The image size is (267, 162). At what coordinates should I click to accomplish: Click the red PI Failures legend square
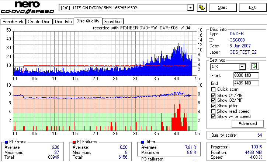pyautogui.click(x=74, y=142)
